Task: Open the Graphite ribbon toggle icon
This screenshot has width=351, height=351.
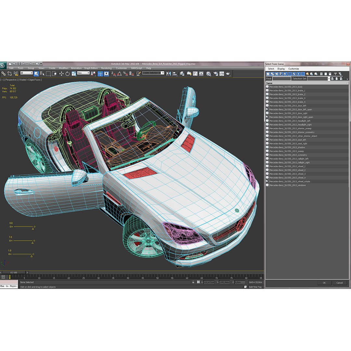Action: coord(189,73)
